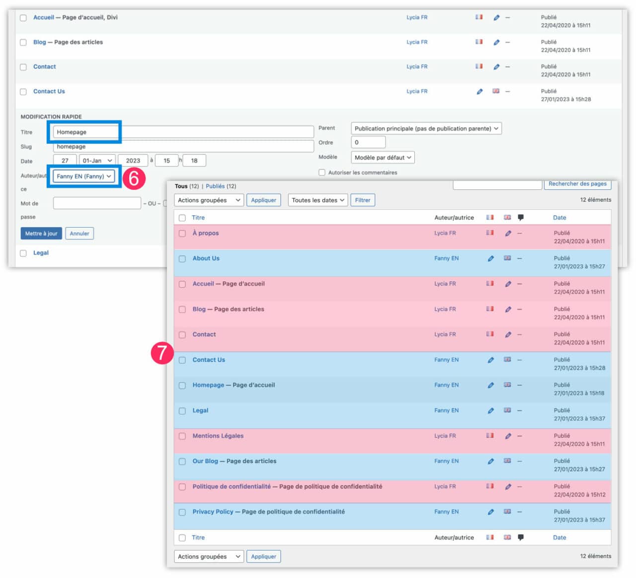
Task: Click the pencil icon to edit "About Us" translation
Action: click(491, 258)
